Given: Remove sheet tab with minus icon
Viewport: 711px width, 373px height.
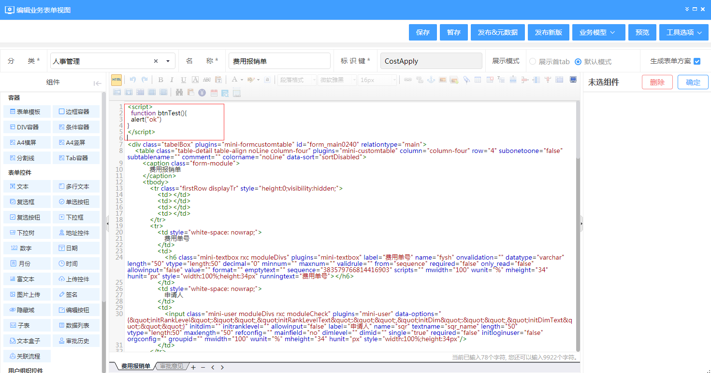Looking at the screenshot, I should (x=203, y=367).
